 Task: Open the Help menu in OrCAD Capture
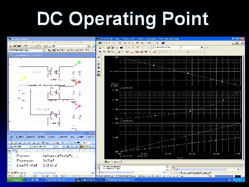point(81,42)
